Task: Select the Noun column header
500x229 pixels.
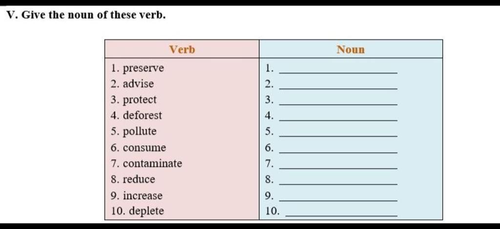Action: coord(351,49)
